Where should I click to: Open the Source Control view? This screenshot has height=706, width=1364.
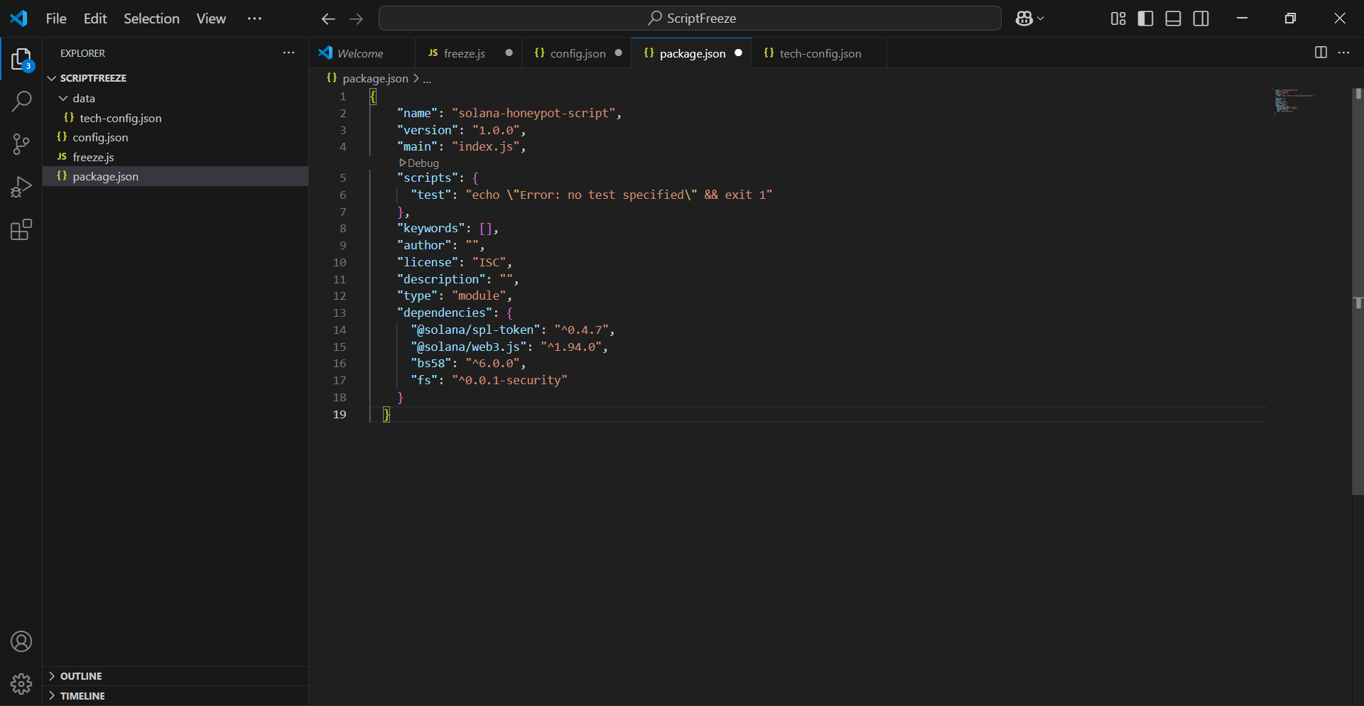point(21,144)
